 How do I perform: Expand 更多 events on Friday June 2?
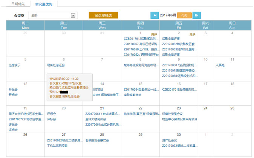click(192, 34)
